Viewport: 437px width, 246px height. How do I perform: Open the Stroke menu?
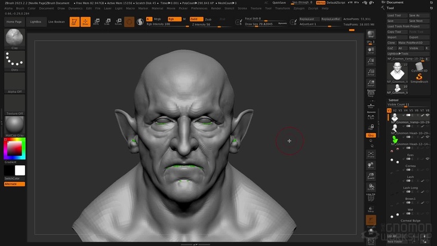tap(242, 8)
